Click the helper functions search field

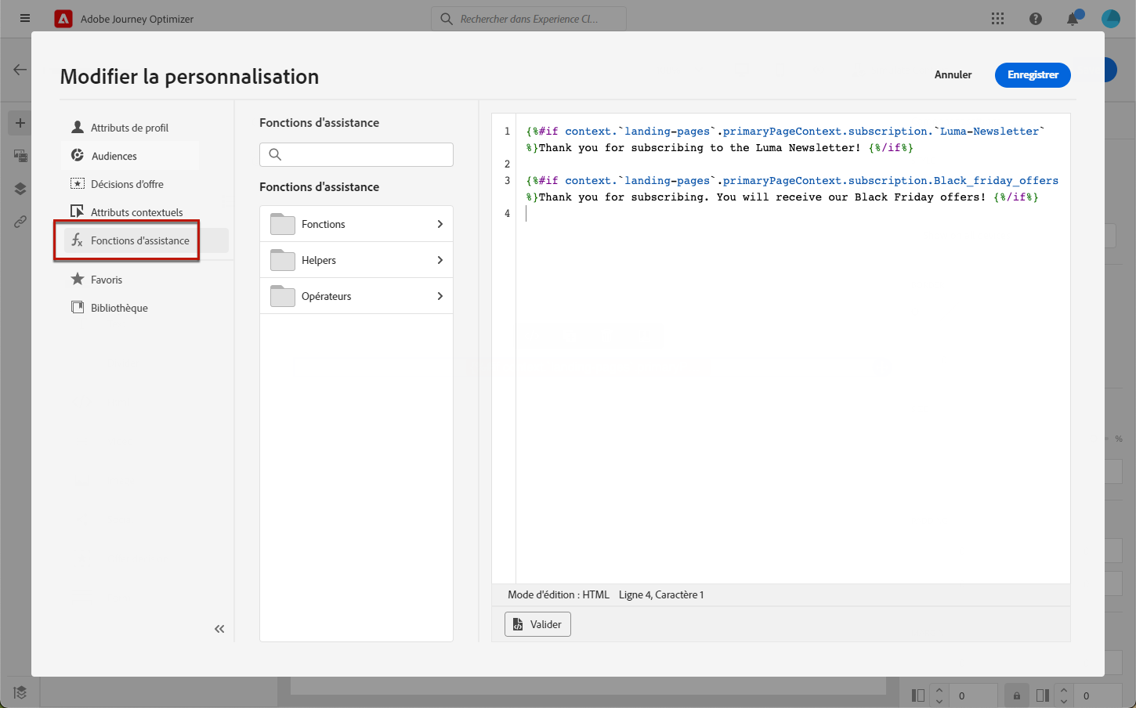(356, 154)
